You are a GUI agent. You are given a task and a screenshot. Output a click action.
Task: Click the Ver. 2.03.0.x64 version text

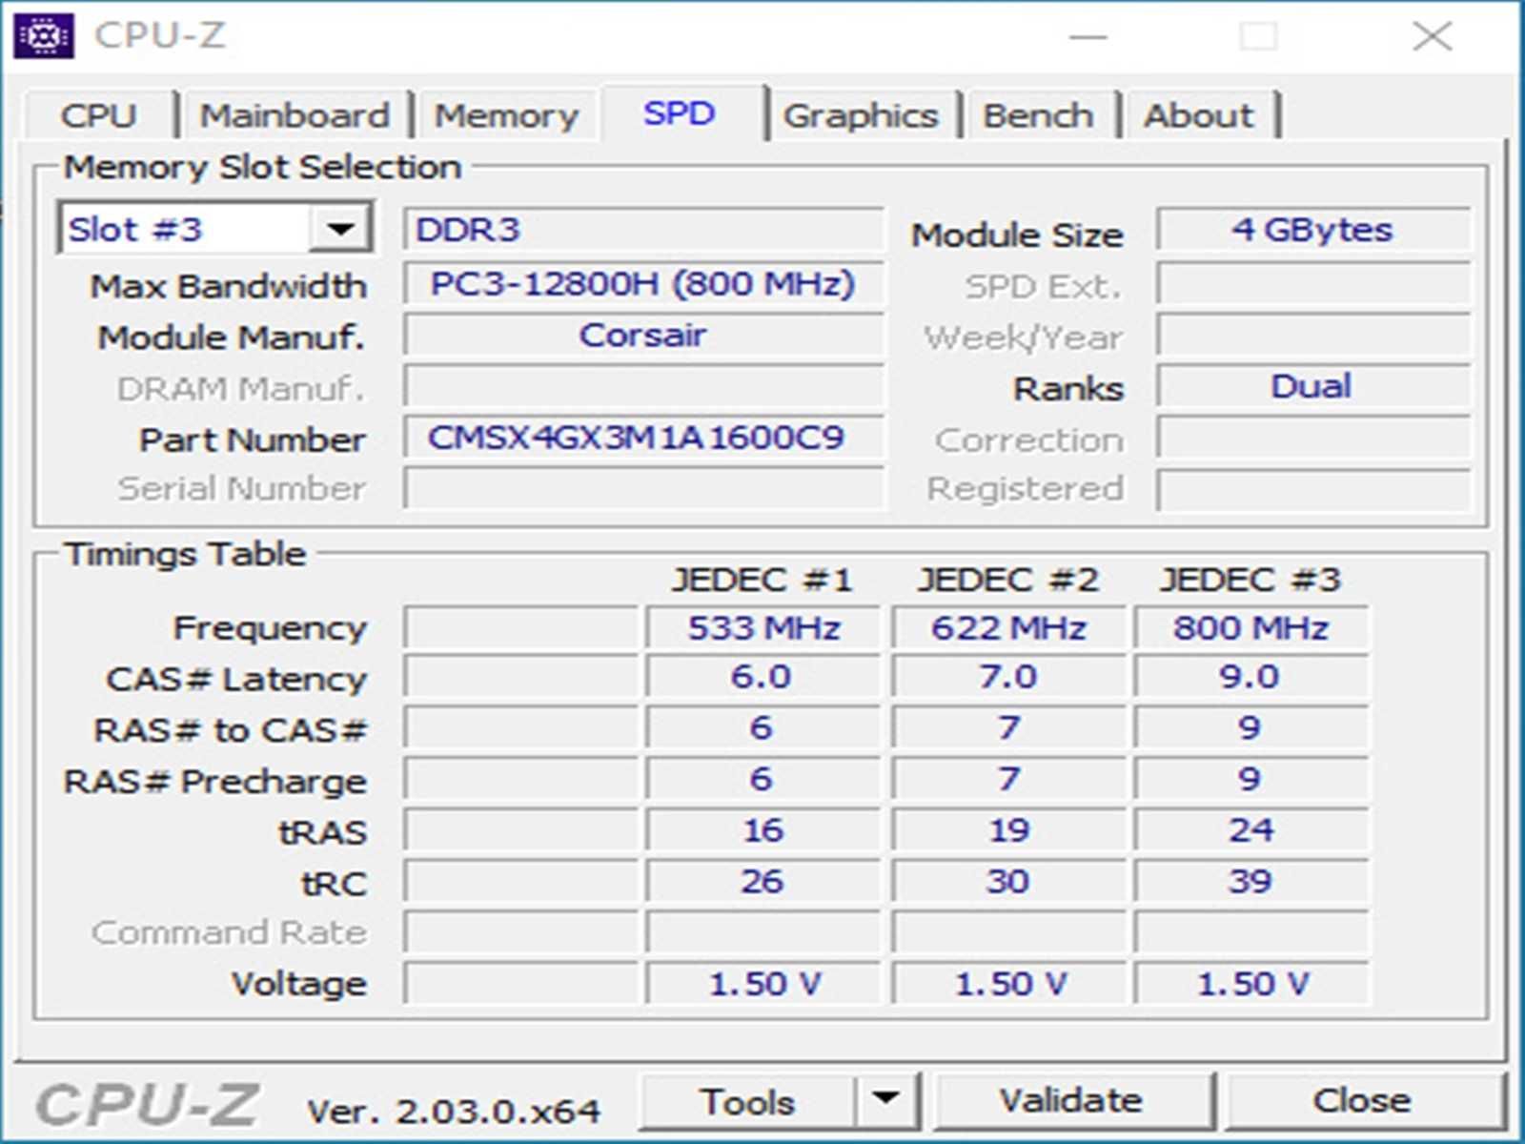coord(454,1111)
